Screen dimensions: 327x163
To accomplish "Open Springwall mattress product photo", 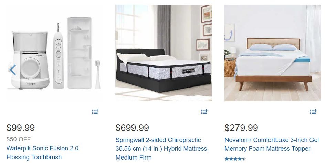I will tap(164, 53).
